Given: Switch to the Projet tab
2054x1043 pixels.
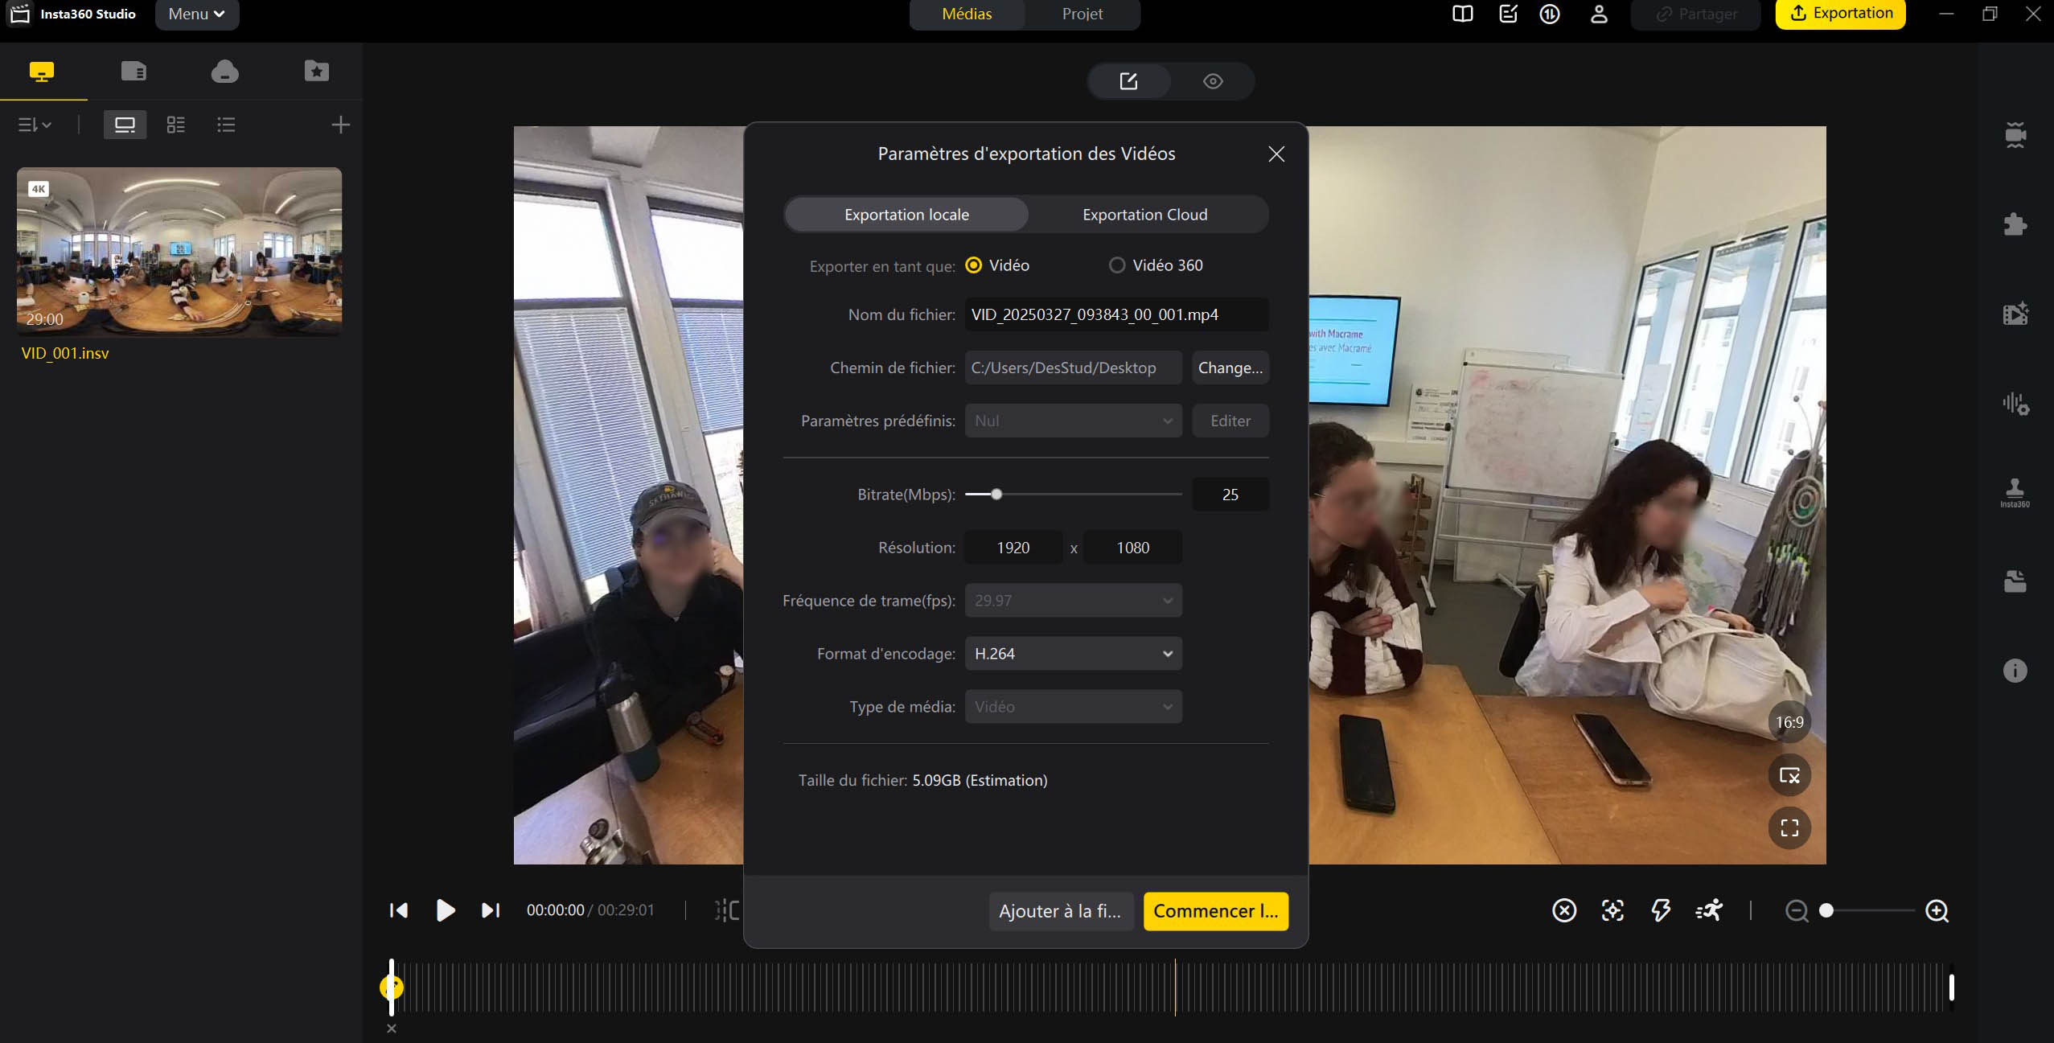Looking at the screenshot, I should pyautogui.click(x=1082, y=14).
